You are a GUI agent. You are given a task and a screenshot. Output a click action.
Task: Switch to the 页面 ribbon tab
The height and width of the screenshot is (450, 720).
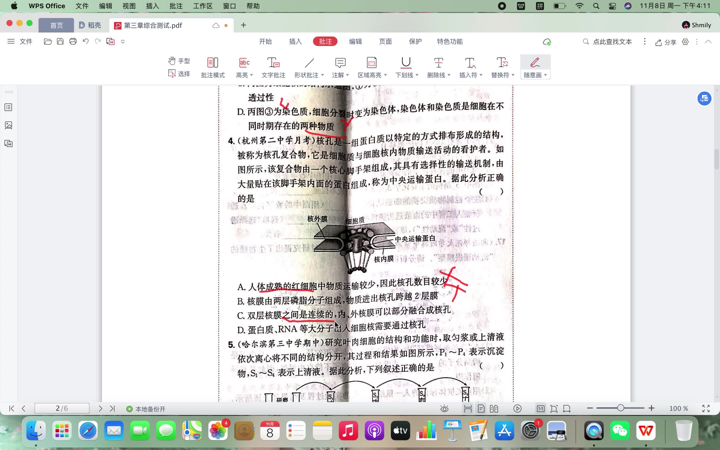(x=385, y=41)
